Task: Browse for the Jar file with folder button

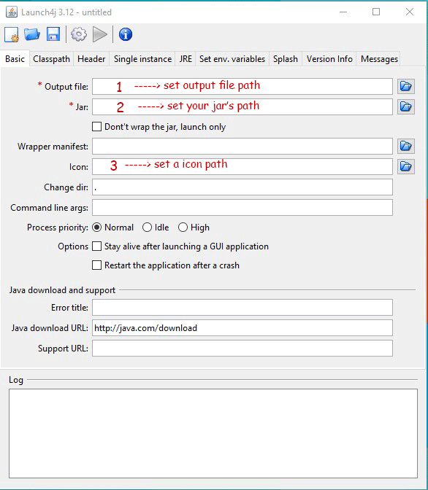Action: coord(406,107)
